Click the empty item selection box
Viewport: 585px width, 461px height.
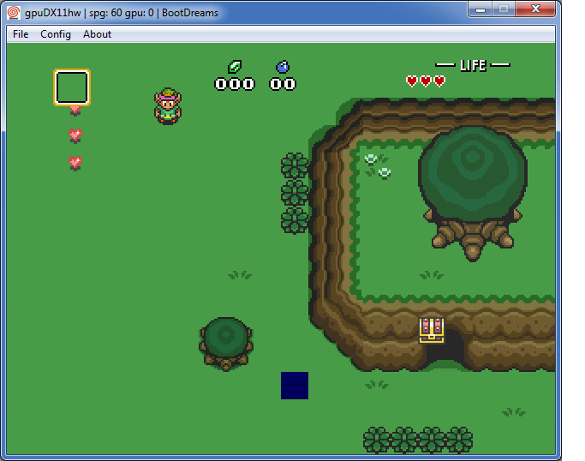[x=72, y=87]
